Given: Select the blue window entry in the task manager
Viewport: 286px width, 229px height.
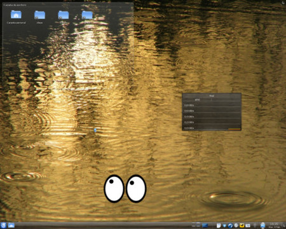Looking at the screenshot, I should click(x=205, y=225).
